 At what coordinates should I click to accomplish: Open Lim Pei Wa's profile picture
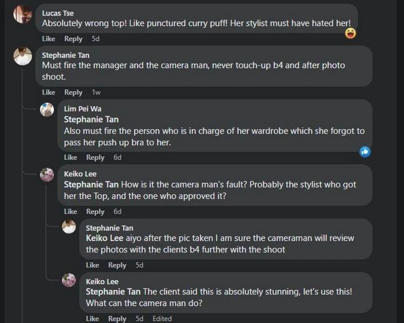(47, 110)
